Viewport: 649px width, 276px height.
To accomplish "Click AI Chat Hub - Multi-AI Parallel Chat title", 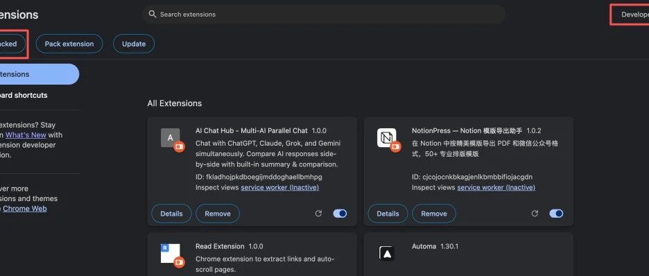I will [x=251, y=130].
